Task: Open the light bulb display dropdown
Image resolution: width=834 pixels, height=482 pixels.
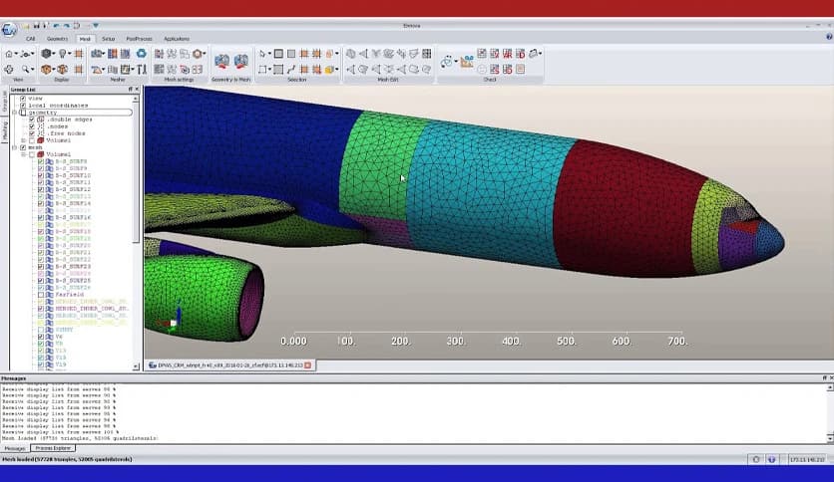Action: tap(70, 54)
